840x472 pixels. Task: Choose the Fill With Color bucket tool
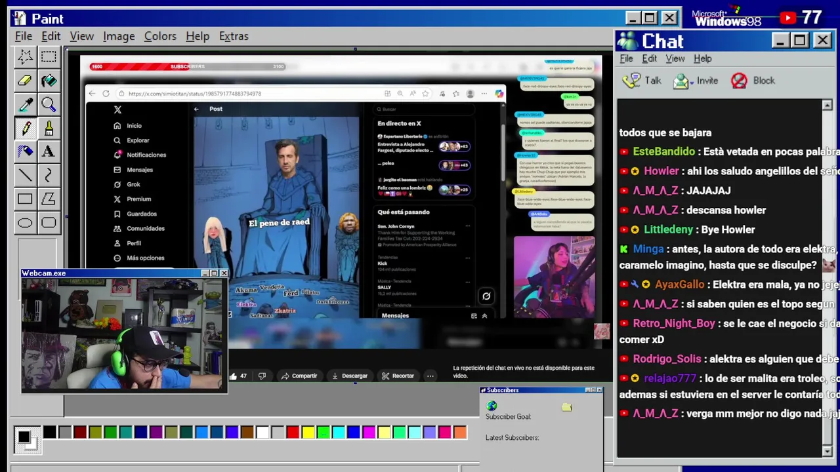coord(49,81)
